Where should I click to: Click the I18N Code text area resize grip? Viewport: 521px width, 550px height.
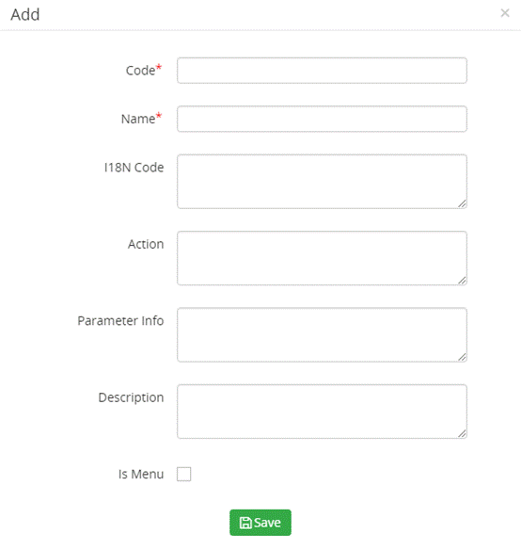462,203
